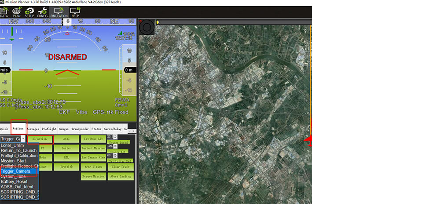
Task: Open the PreFlight tab
Action: [x=48, y=129]
